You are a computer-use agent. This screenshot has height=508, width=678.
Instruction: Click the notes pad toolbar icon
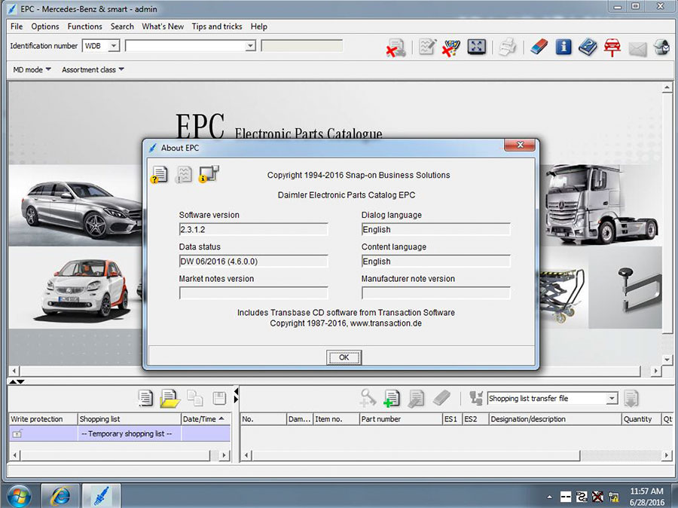[x=427, y=47]
